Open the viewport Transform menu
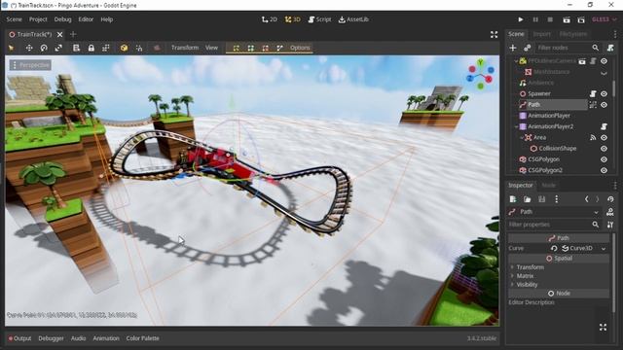Viewport: 623px width, 350px height. (185, 48)
